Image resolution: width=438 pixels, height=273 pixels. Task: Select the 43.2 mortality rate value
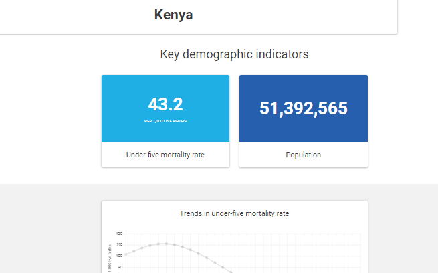pos(165,104)
